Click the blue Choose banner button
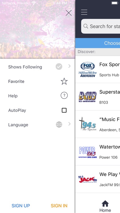The height and width of the screenshot is (213, 120). coord(98,43)
